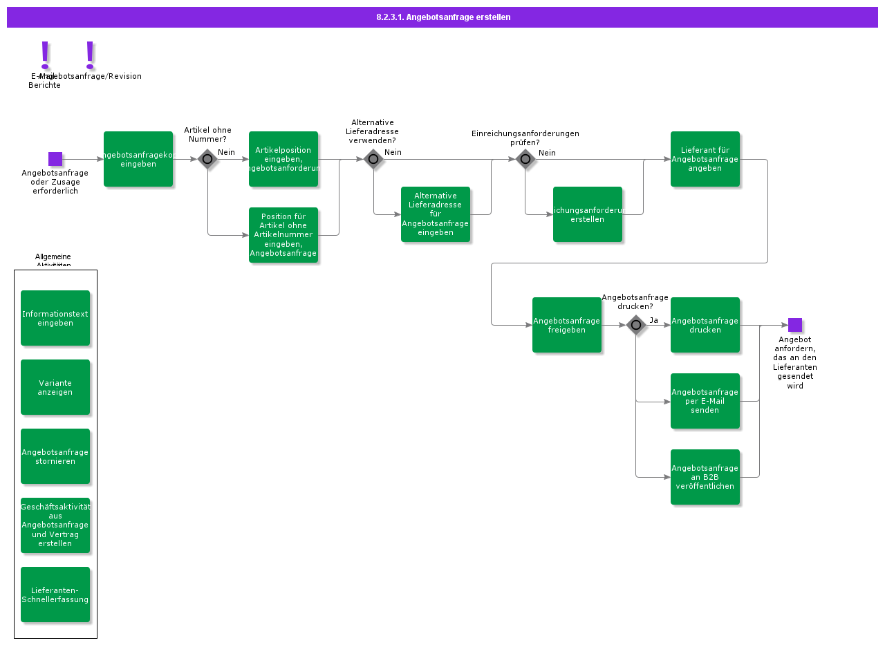Click the Angebotsanfrage/Revision exclamation icon
This screenshot has height=645, width=885.
(x=90, y=55)
